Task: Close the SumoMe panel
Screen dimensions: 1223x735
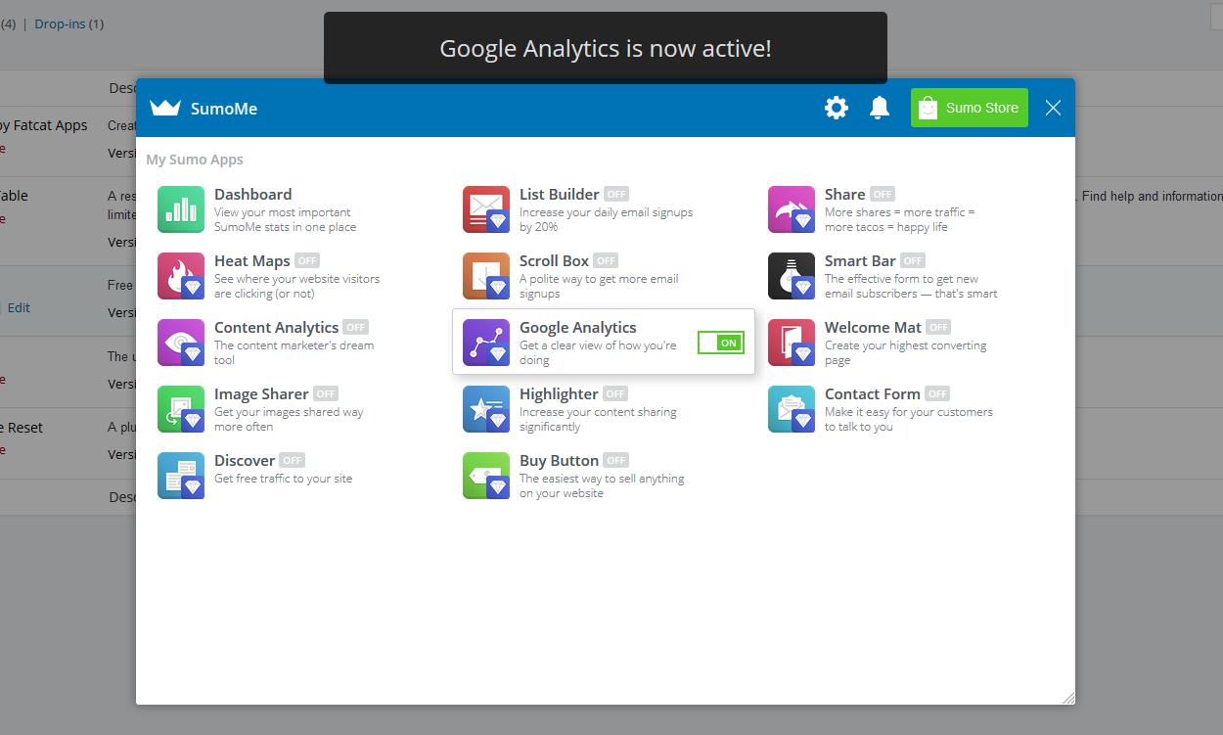Action: [1053, 108]
